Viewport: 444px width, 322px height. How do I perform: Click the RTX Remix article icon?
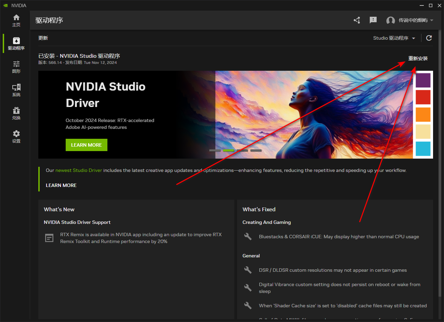(x=49, y=238)
